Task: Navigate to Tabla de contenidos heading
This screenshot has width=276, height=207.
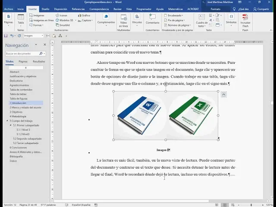Action: (x=21, y=90)
